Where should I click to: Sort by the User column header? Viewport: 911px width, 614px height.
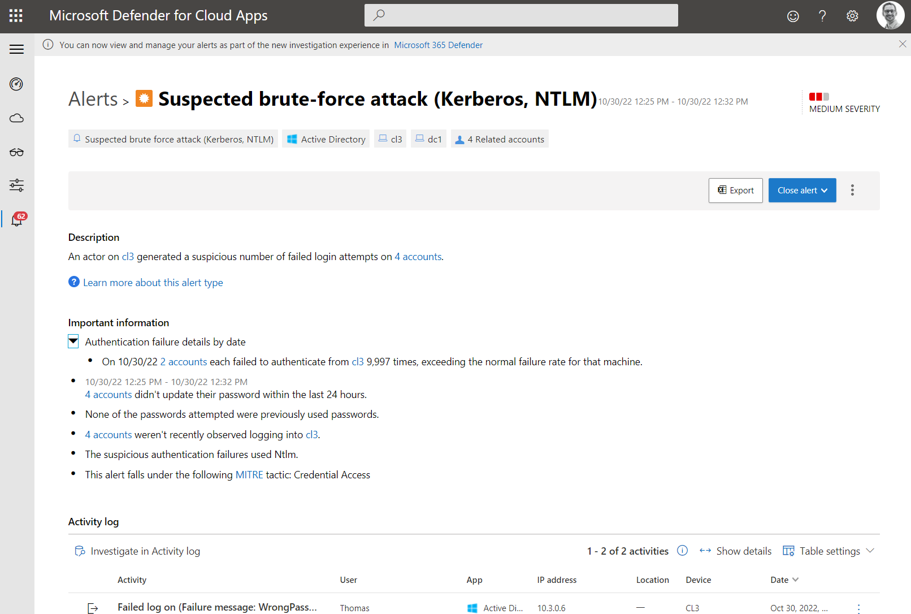(x=349, y=580)
